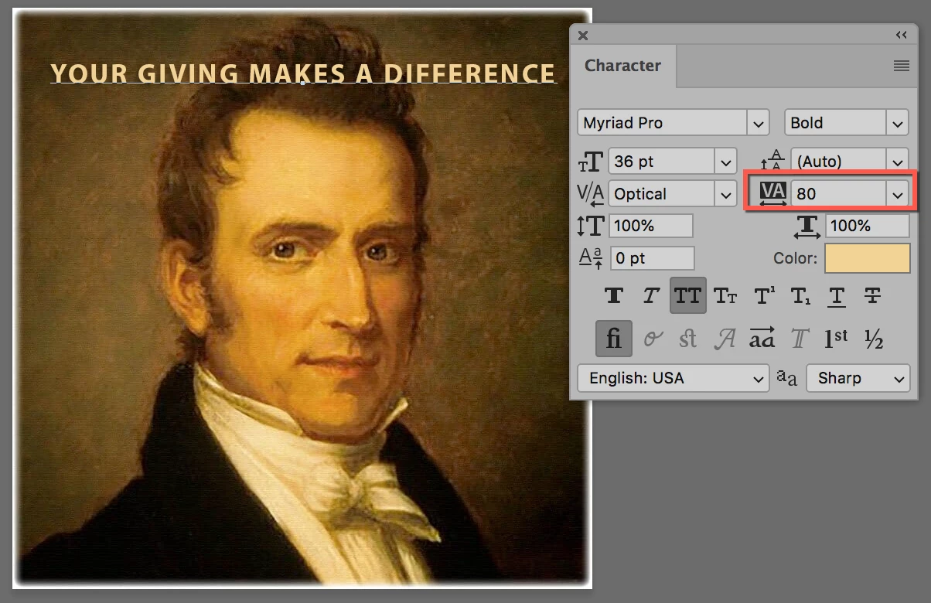Open the 36 pt font size dropdown
Viewport: 931px width, 603px height.
pyautogui.click(x=725, y=162)
